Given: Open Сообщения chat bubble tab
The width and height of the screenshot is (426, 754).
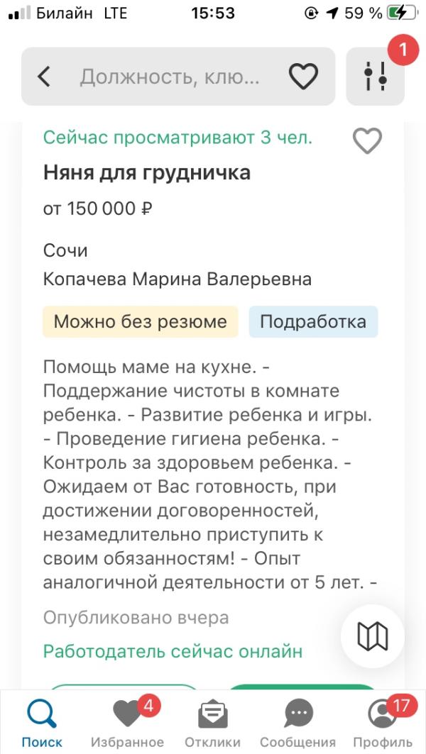Looking at the screenshot, I should (x=297, y=723).
